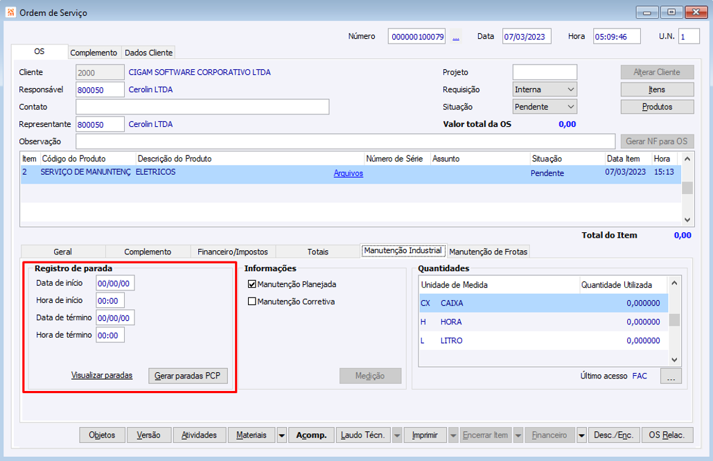Click the Data de início field
713x461 pixels.
coord(115,283)
